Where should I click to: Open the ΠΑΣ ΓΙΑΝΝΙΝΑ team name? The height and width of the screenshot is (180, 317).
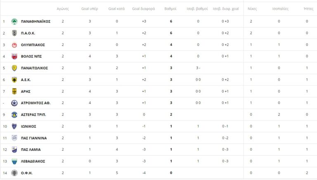pos(34,138)
